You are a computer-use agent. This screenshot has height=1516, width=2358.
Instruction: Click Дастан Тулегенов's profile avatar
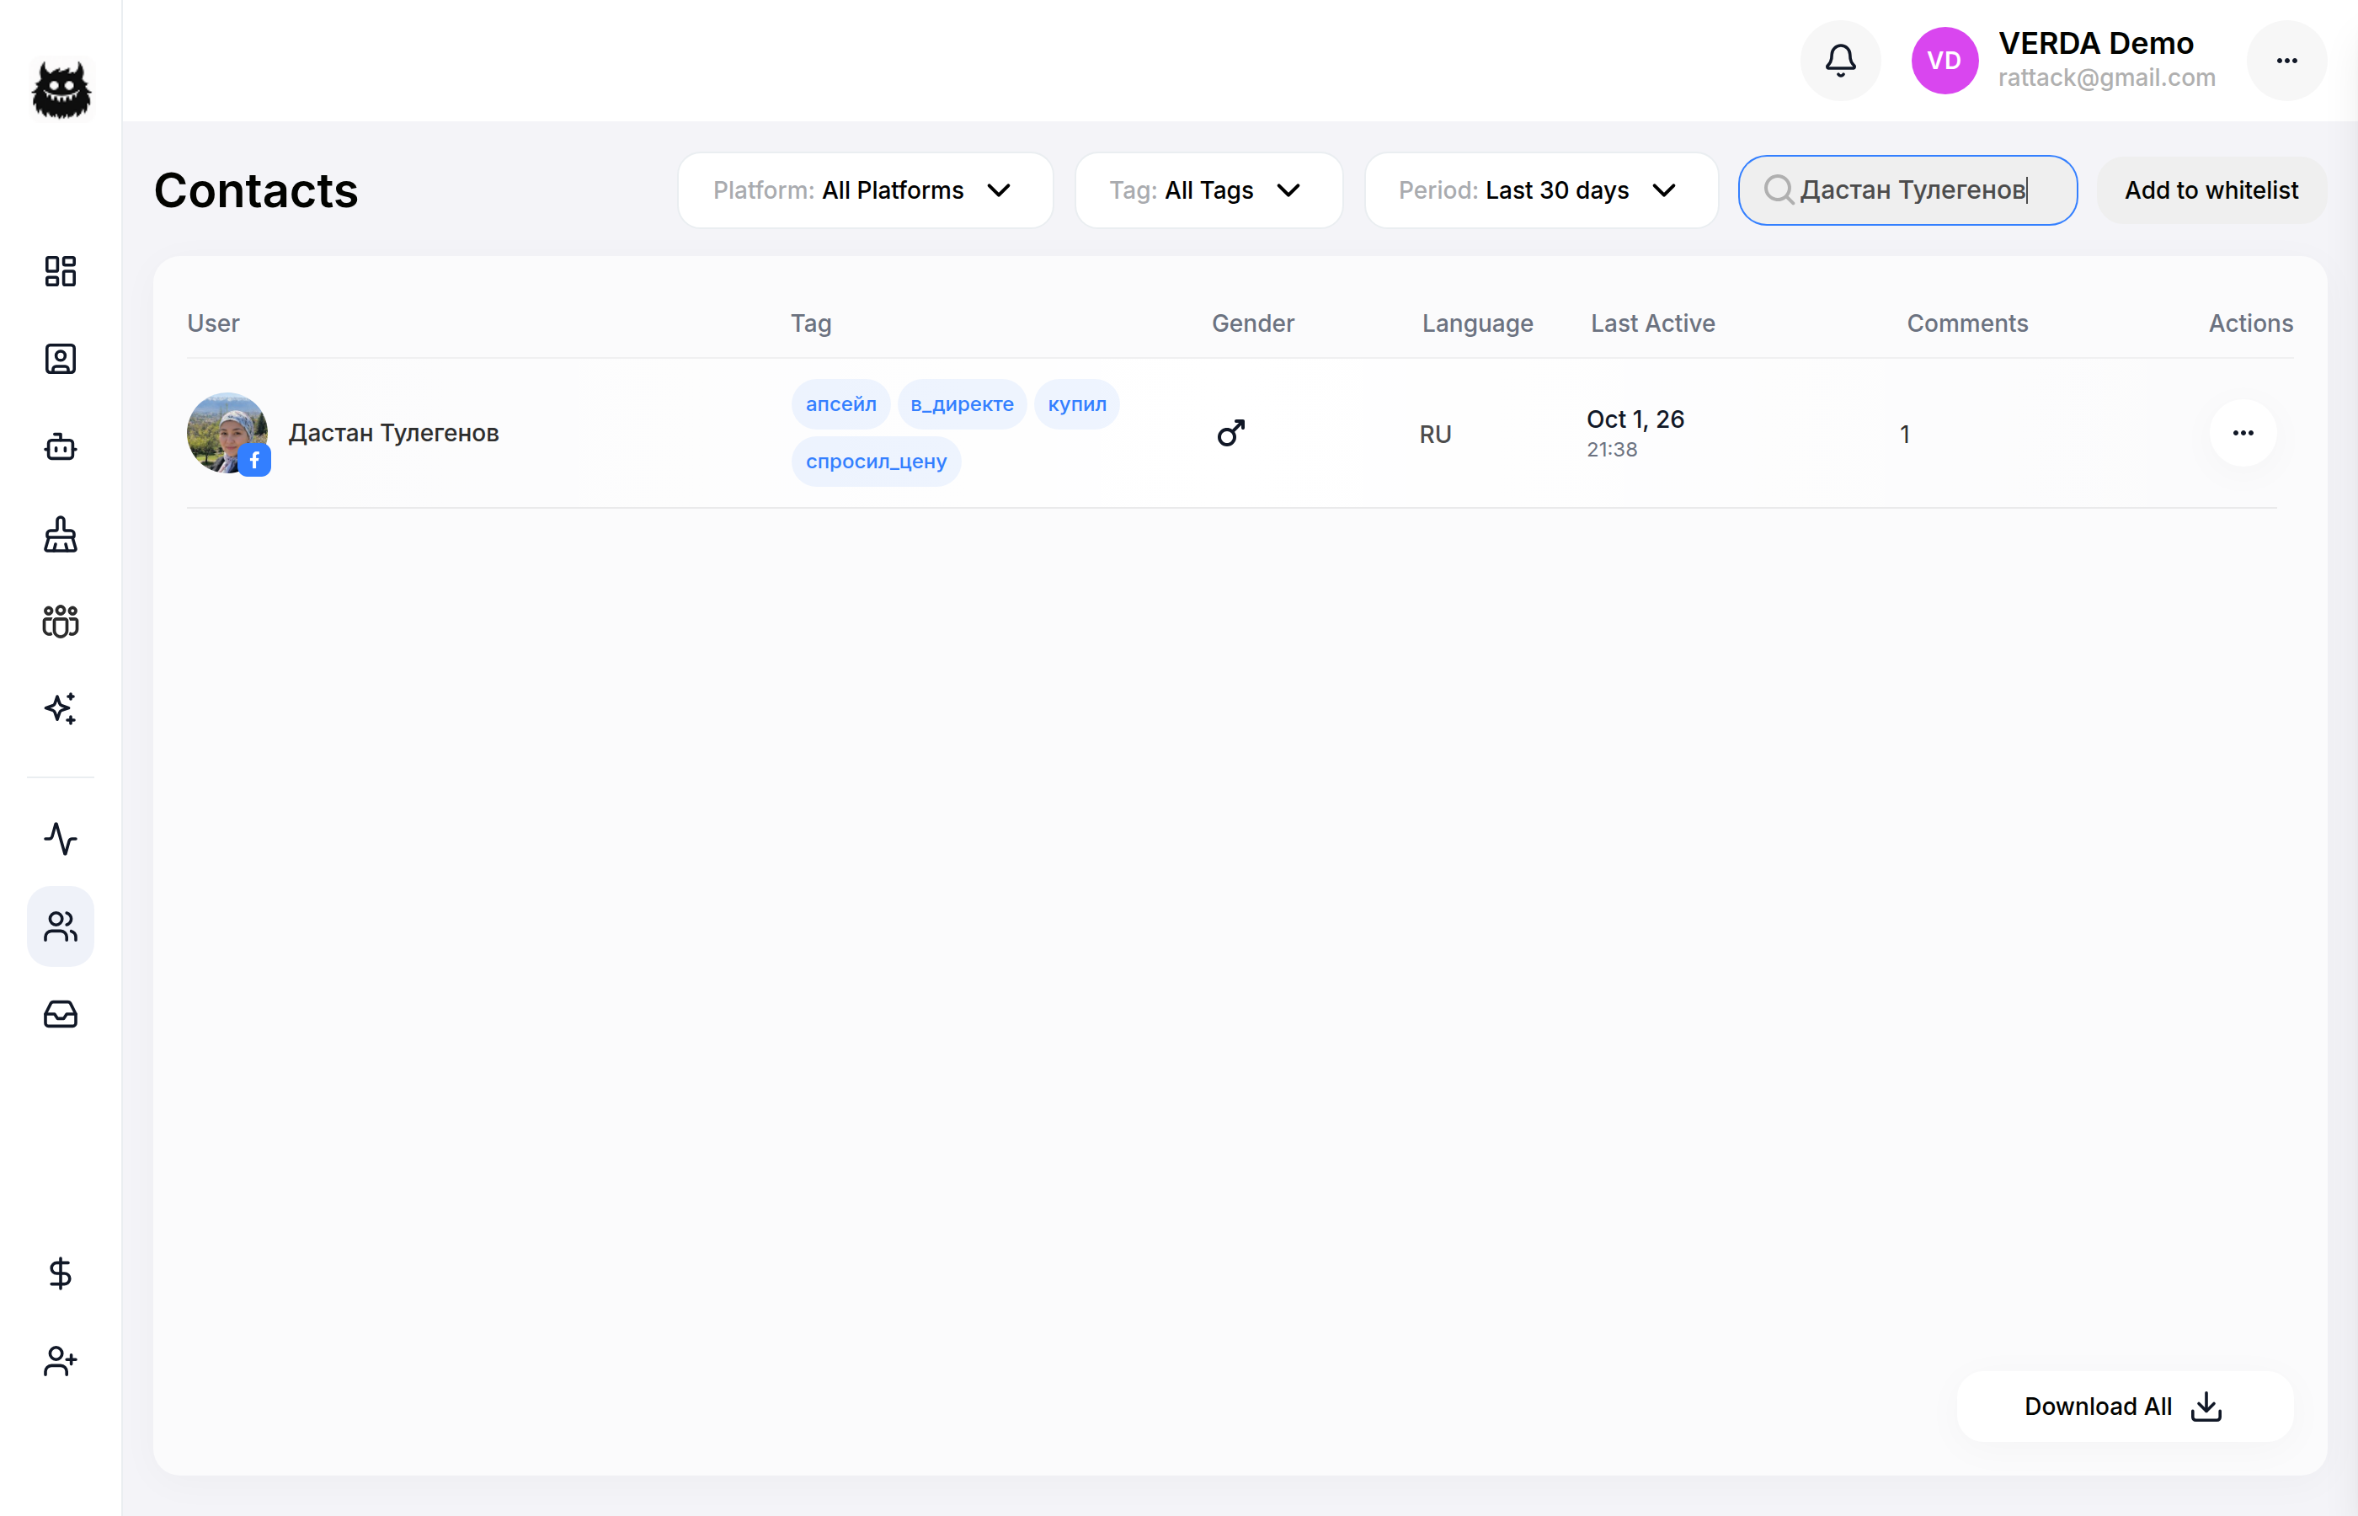tap(227, 433)
